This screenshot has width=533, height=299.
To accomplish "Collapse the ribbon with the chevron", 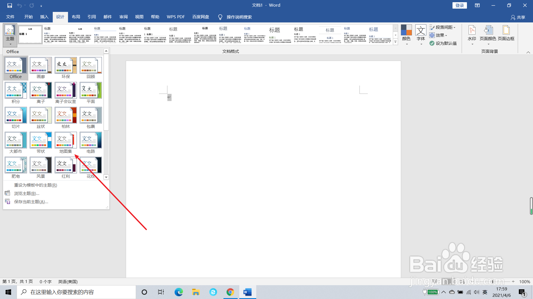I will [x=528, y=52].
